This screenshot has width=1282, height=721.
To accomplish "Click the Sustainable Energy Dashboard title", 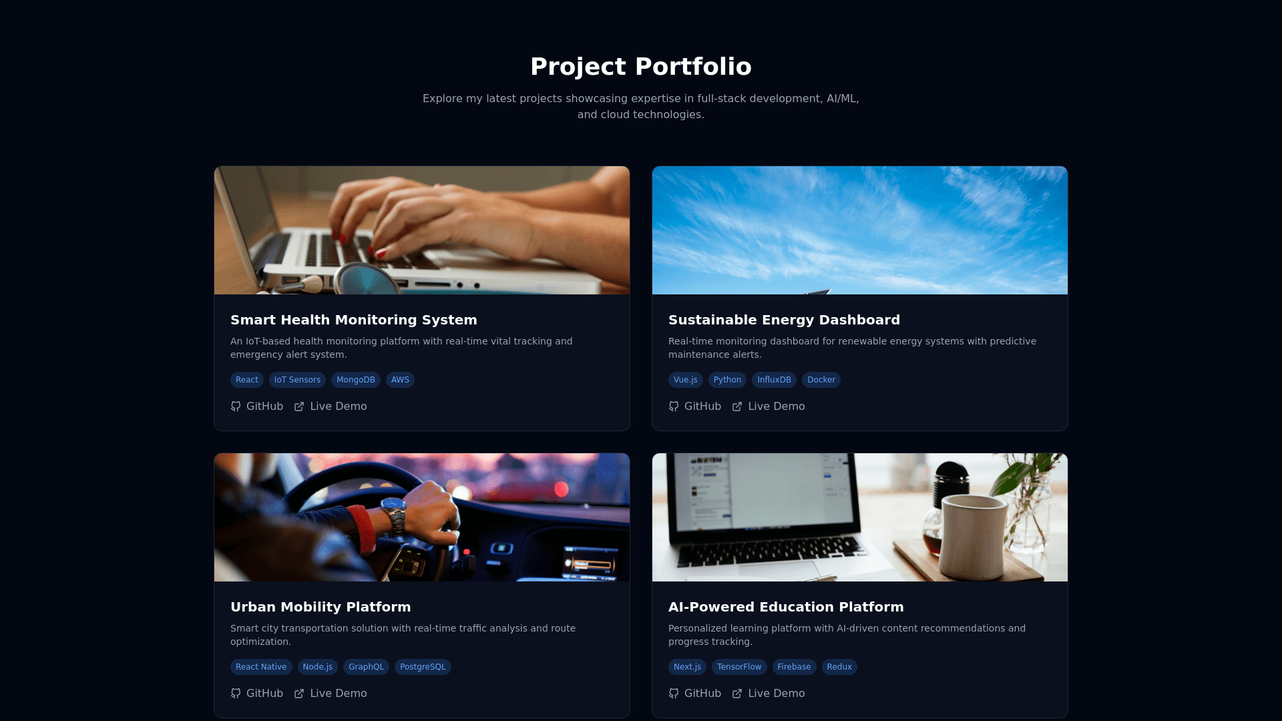I will point(784,320).
